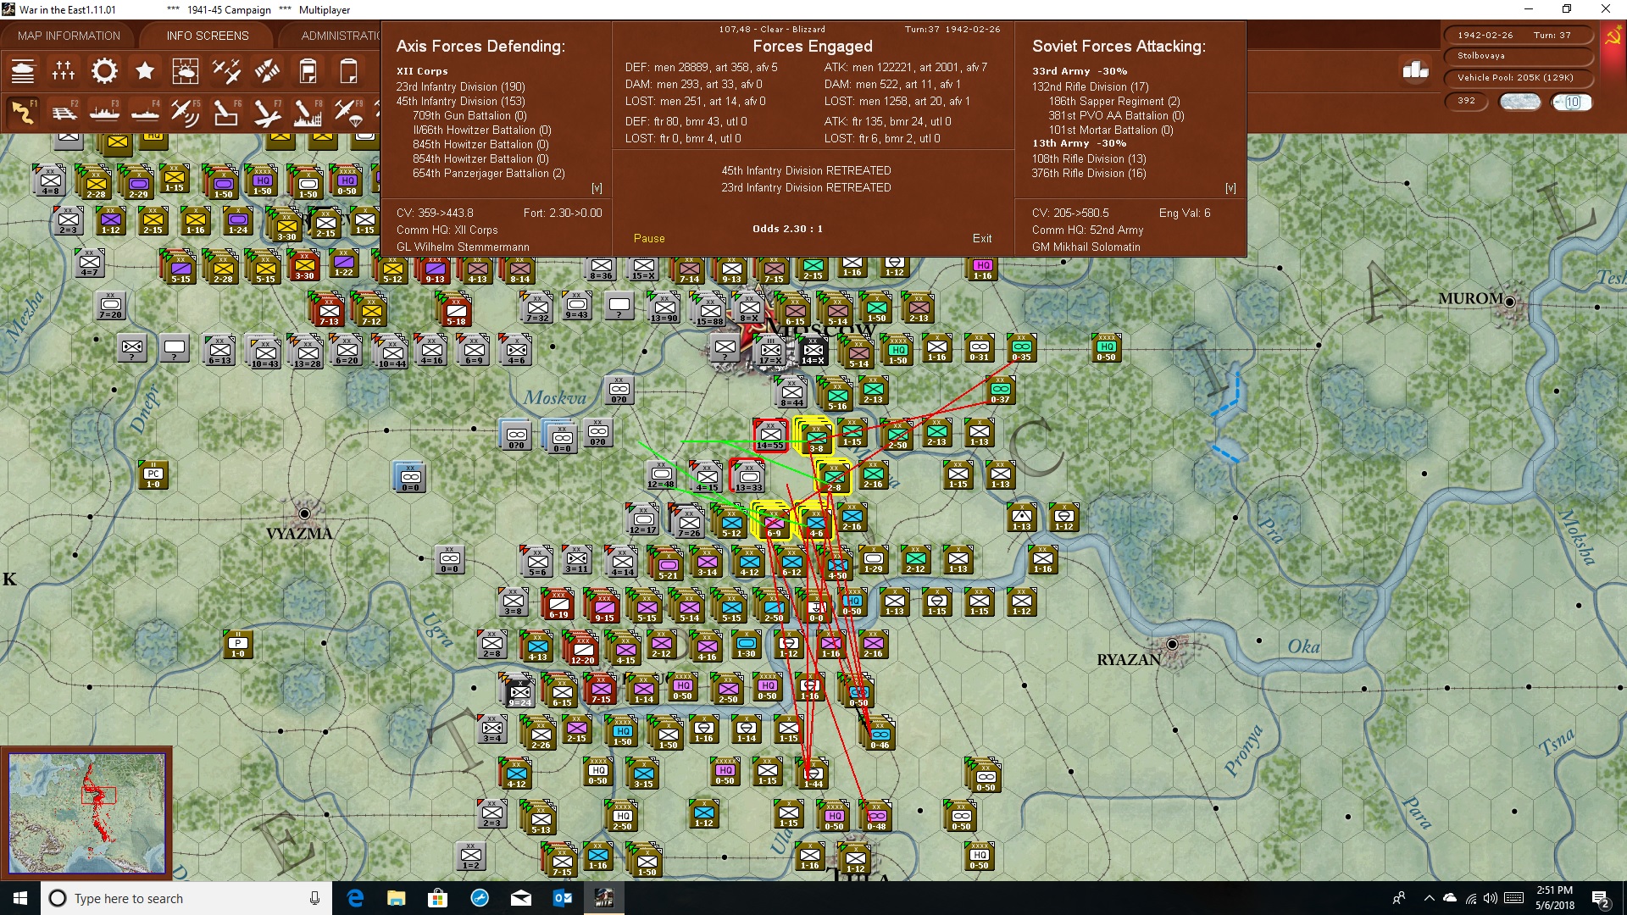Open the losses screen with crosses icon
The image size is (1627, 915).
click(x=64, y=71)
